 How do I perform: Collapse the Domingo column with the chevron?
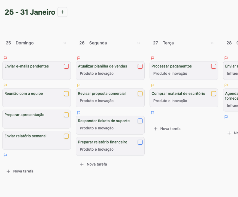pos(65,43)
